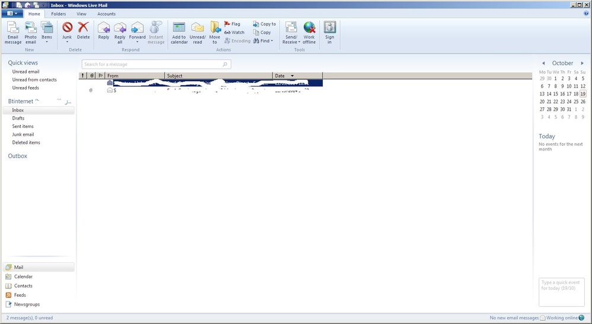This screenshot has width=592, height=324.
Task: Open the Home ribbon tab
Action: coord(34,14)
